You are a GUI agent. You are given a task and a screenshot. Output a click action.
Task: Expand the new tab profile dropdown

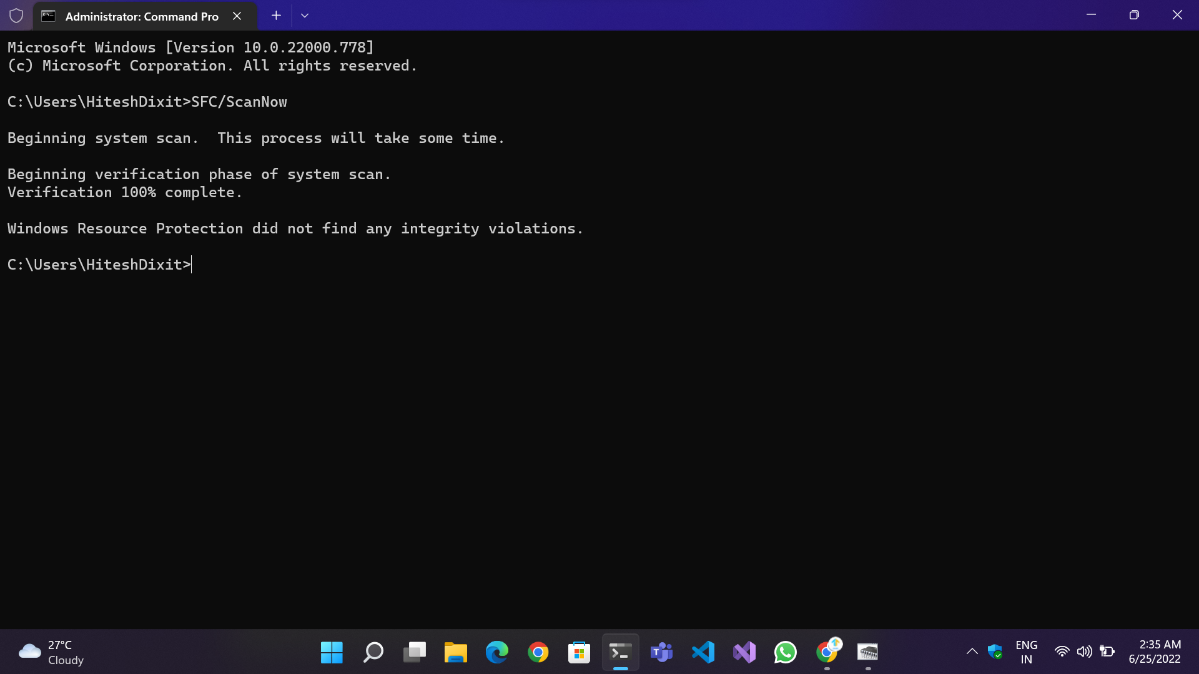pos(305,16)
